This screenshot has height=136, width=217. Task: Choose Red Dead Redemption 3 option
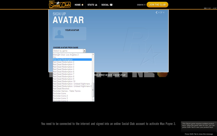point(72,64)
